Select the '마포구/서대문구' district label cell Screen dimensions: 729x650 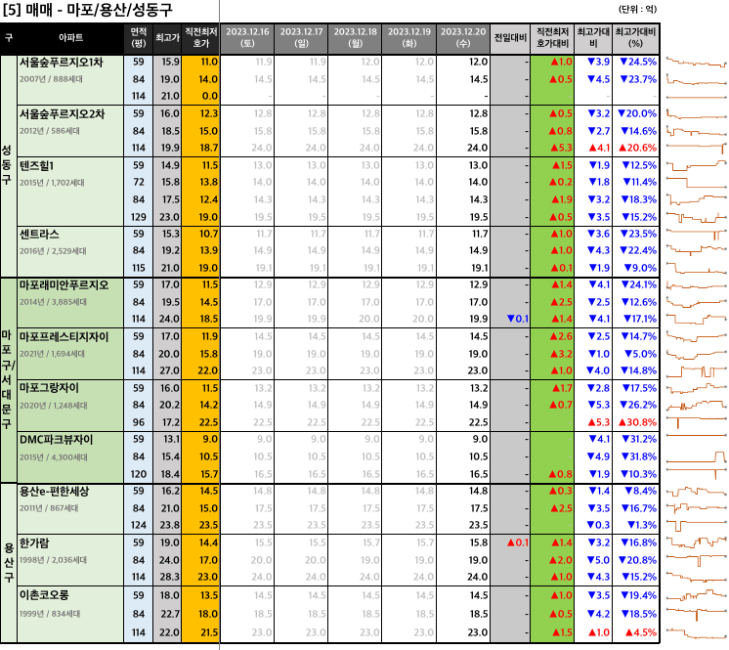point(8,380)
